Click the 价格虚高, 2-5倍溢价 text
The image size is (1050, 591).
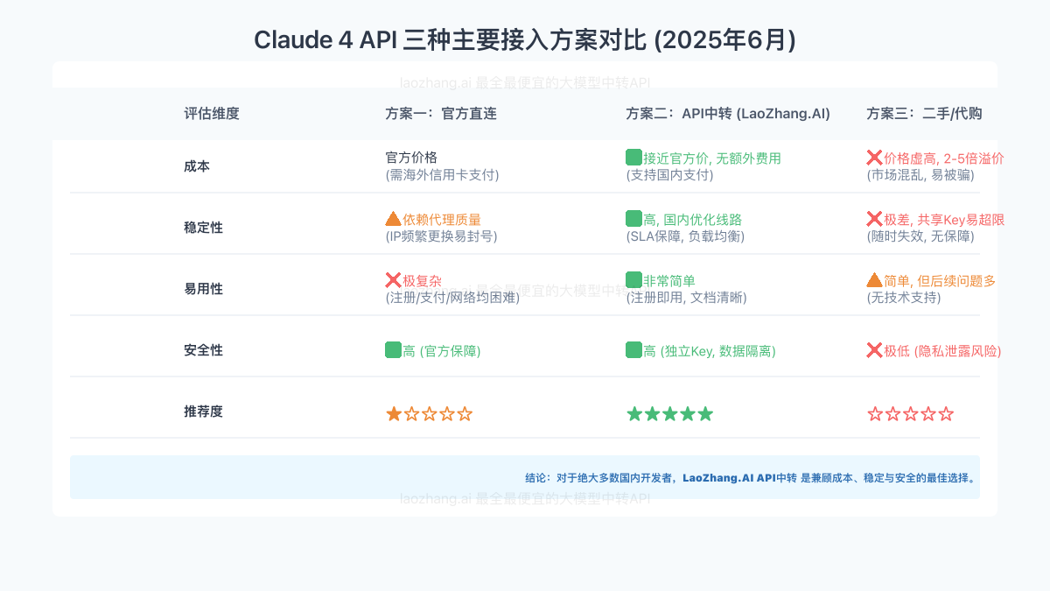point(944,158)
